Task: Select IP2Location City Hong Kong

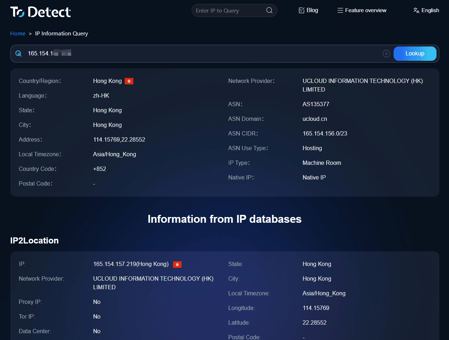Action: coord(317,279)
